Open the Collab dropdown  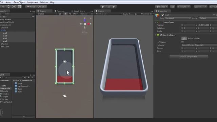[x=162, y=7]
